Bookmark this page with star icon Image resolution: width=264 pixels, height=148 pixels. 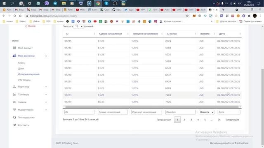(187, 16)
